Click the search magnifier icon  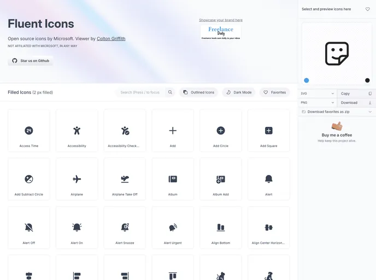click(170, 92)
